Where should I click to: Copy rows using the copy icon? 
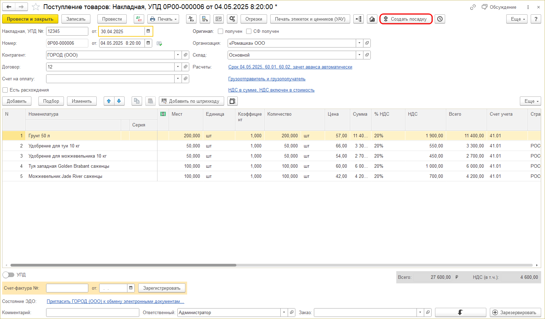point(137,101)
